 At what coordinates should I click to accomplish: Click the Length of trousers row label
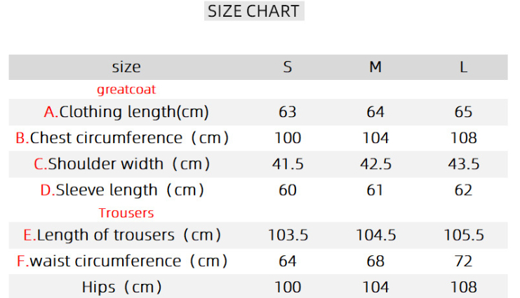point(123,235)
